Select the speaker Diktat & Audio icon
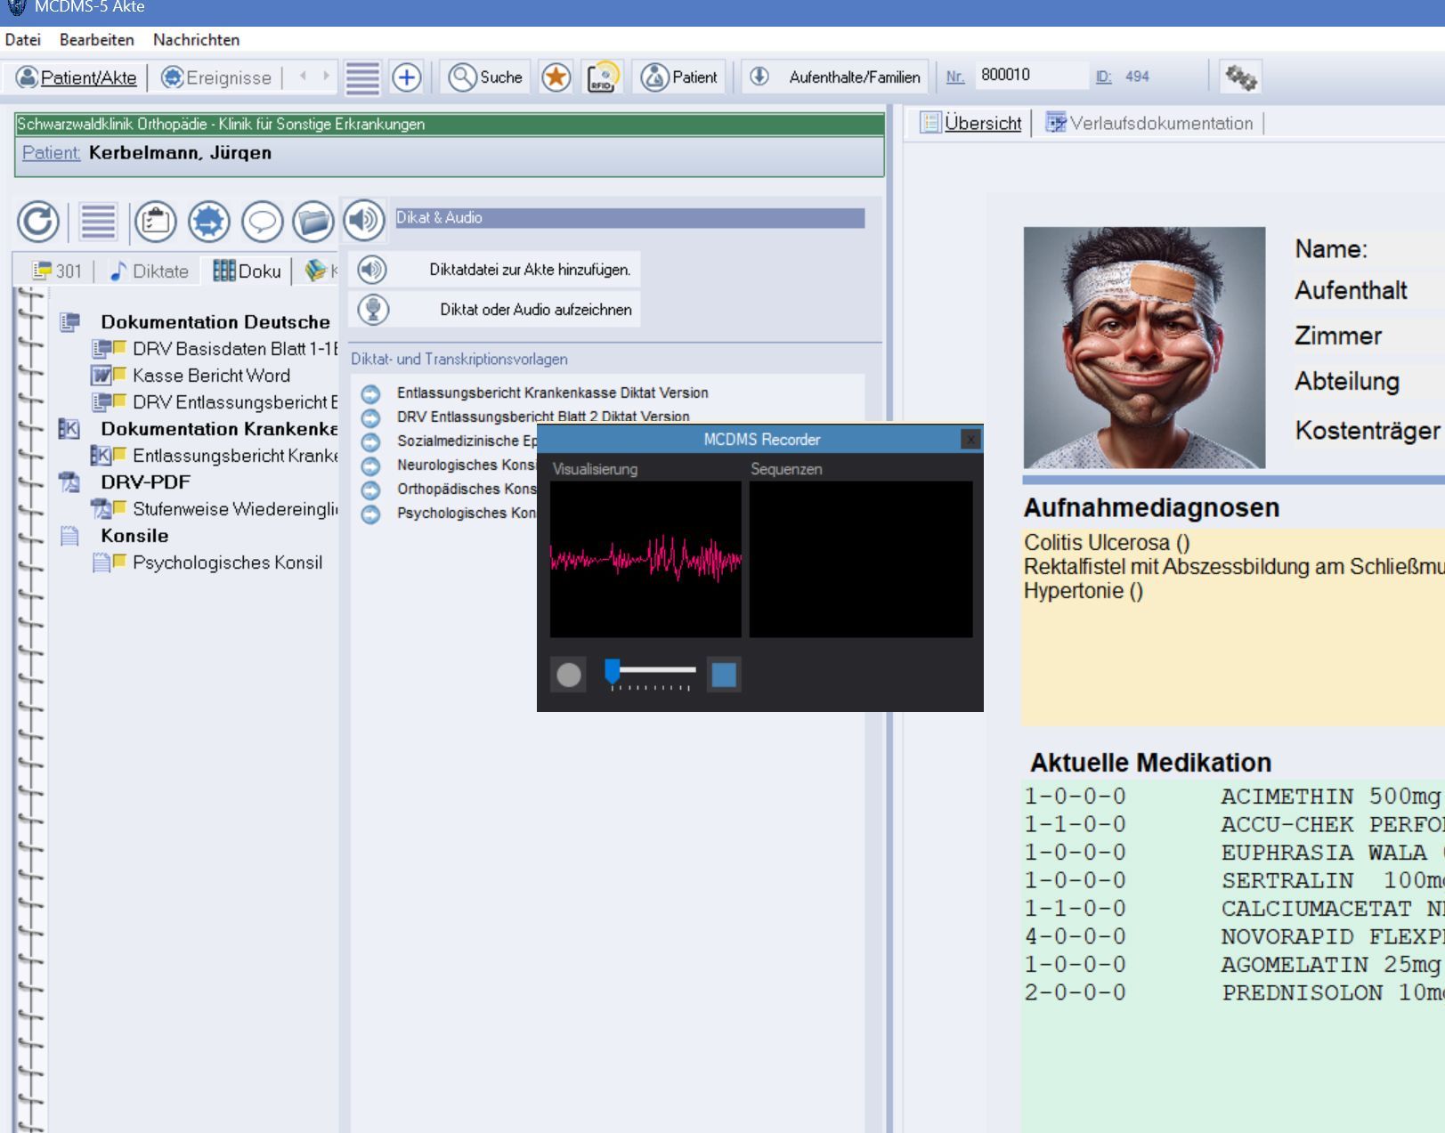1445x1133 pixels. [364, 220]
